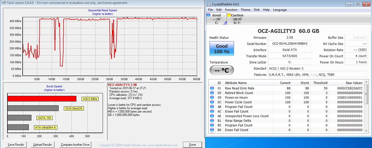Open the File menu in CrystalDiskInfo
Viewport: 372px width, 148px height.
click(210, 10)
